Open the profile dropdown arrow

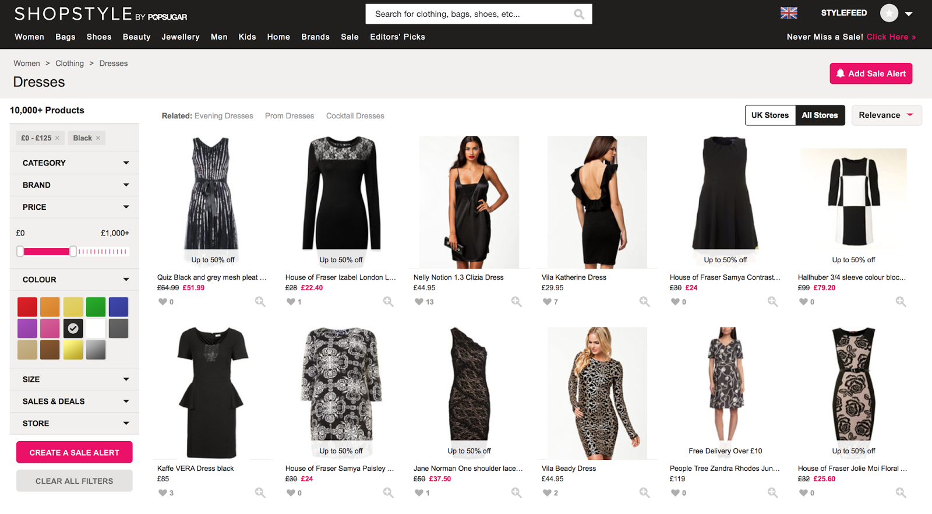coord(908,14)
